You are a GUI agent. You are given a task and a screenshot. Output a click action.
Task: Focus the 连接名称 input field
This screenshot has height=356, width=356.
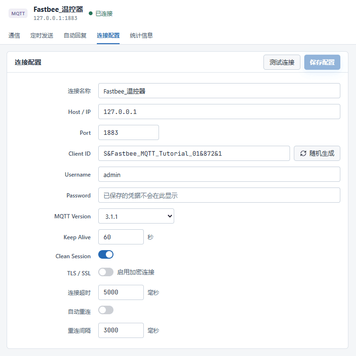(219, 91)
